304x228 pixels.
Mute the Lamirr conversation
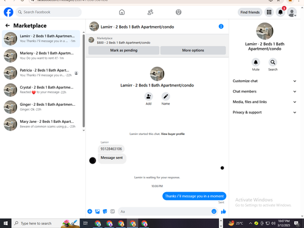pyautogui.click(x=256, y=62)
